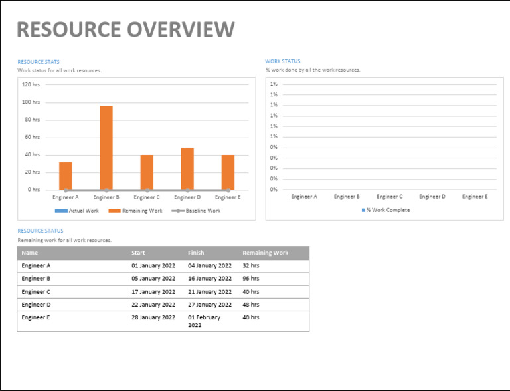The width and height of the screenshot is (510, 391).
Task: Click Engineer D's remaining work bar
Action: point(187,168)
